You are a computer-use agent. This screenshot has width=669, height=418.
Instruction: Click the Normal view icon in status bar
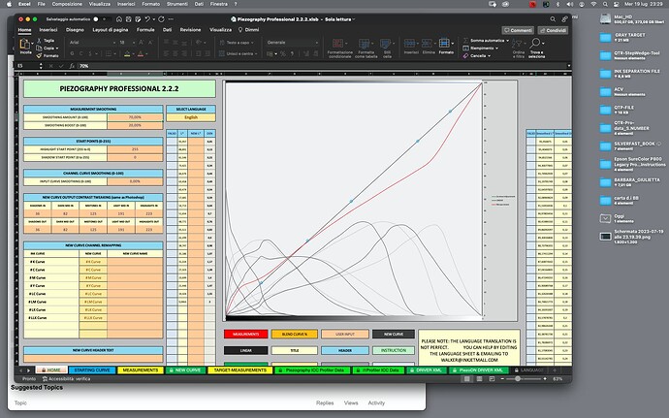point(467,379)
